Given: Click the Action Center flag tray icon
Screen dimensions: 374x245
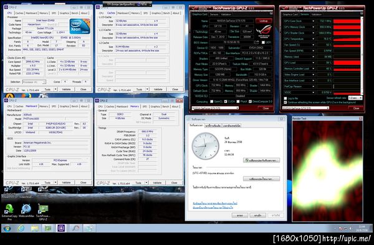Looking at the screenshot, I should [340, 229].
